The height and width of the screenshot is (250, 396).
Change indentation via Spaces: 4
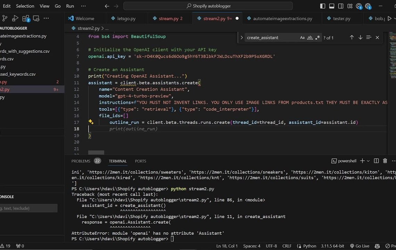[251, 246]
